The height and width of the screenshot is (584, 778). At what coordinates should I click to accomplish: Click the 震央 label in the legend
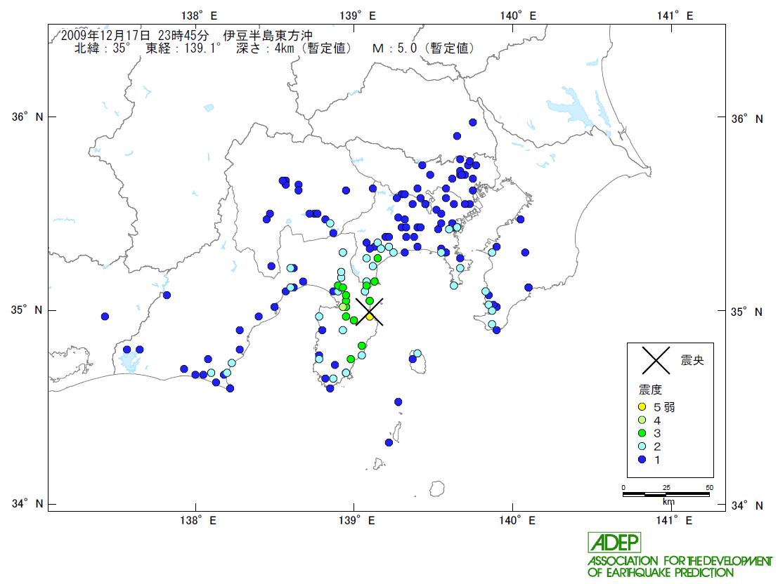tap(692, 361)
